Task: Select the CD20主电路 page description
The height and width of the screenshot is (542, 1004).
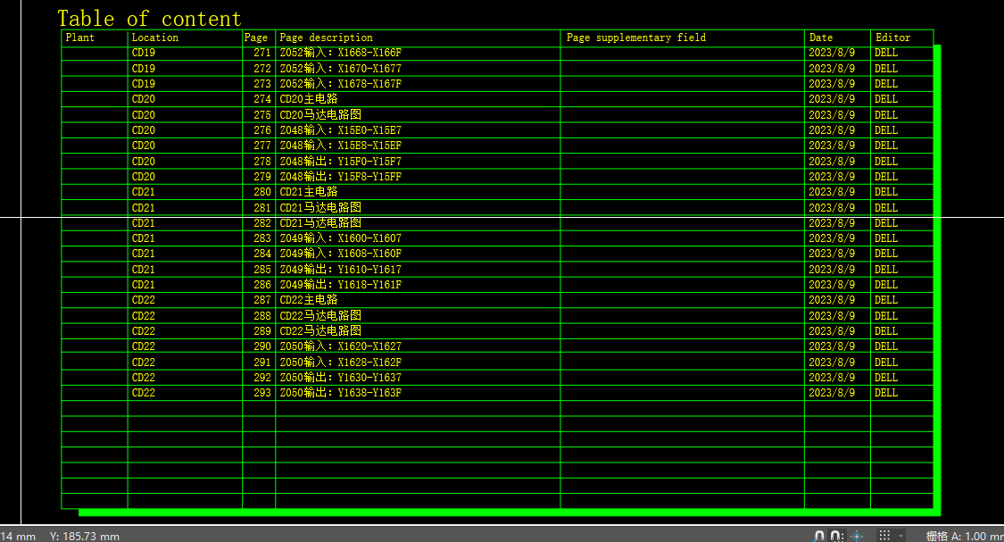Action: tap(309, 99)
